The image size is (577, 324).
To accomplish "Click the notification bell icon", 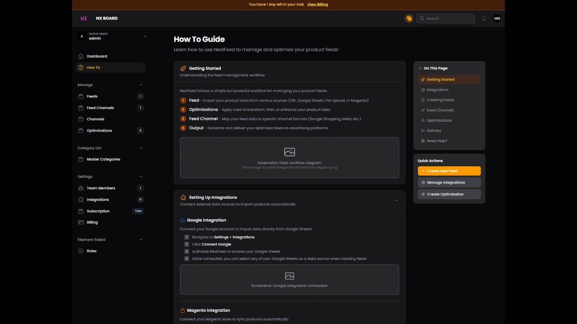I will tap(484, 18).
